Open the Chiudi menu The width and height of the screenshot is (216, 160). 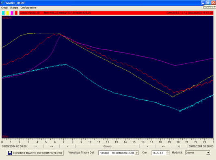(x=4, y=8)
